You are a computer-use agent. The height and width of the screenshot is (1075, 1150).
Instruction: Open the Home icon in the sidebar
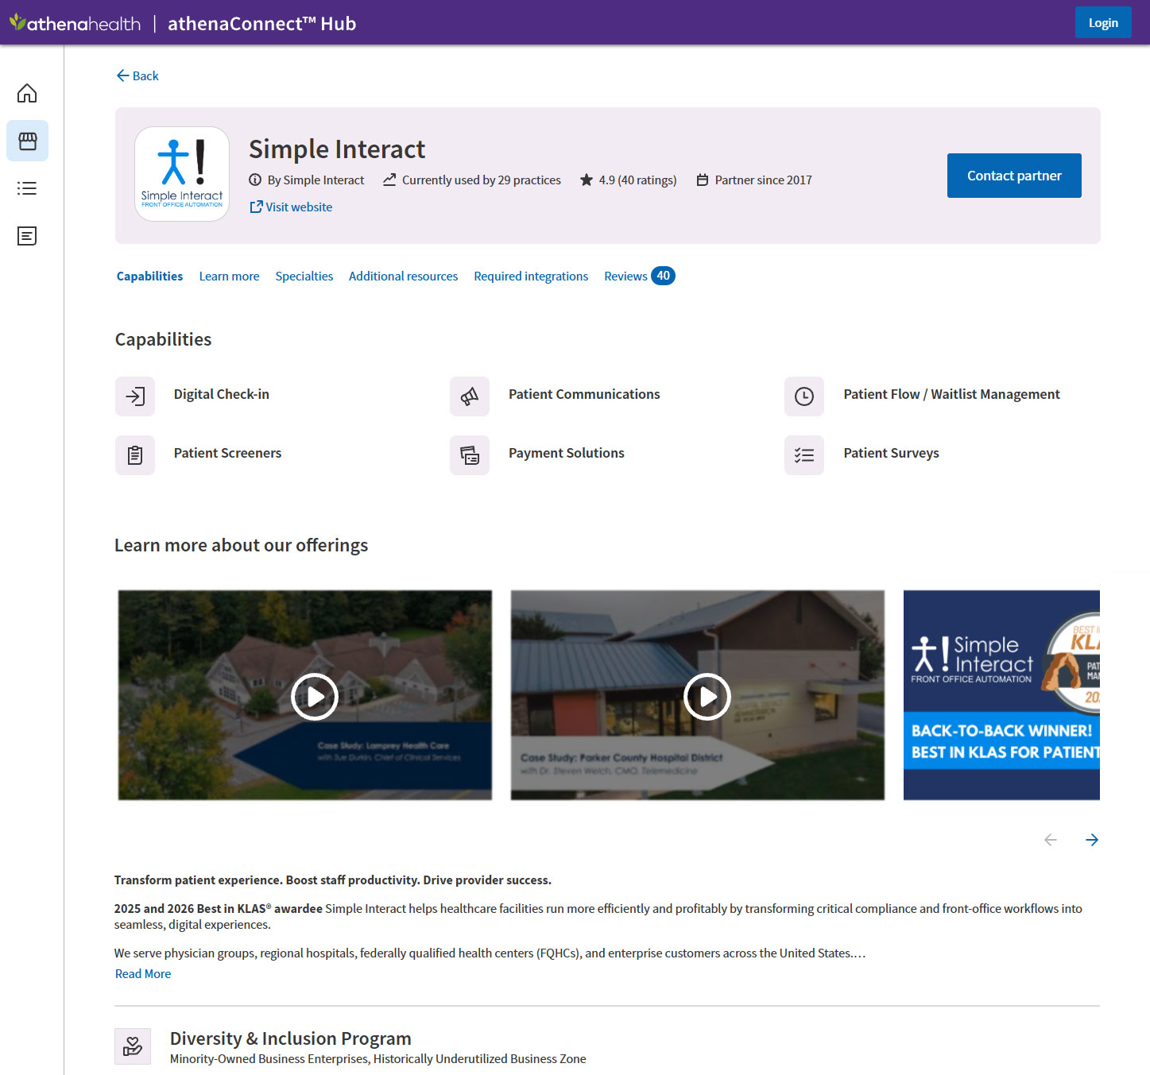(x=27, y=93)
